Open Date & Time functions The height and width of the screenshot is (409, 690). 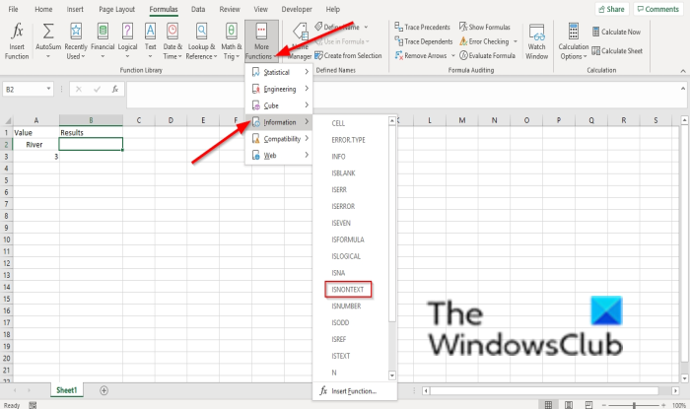(172, 41)
